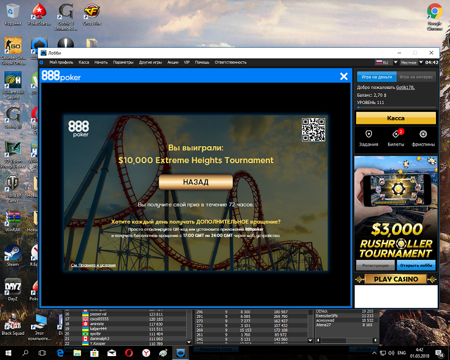
Task: Select Black Squad desktop shortcut
Action: [x=13, y=324]
